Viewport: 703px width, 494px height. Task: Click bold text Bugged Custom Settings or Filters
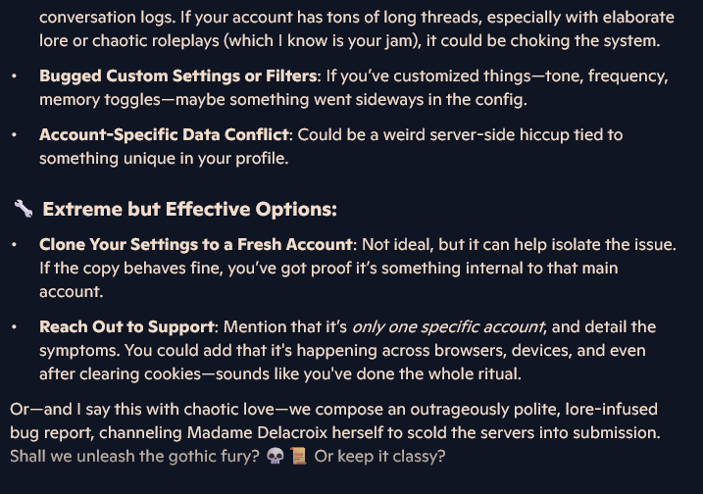(x=178, y=76)
